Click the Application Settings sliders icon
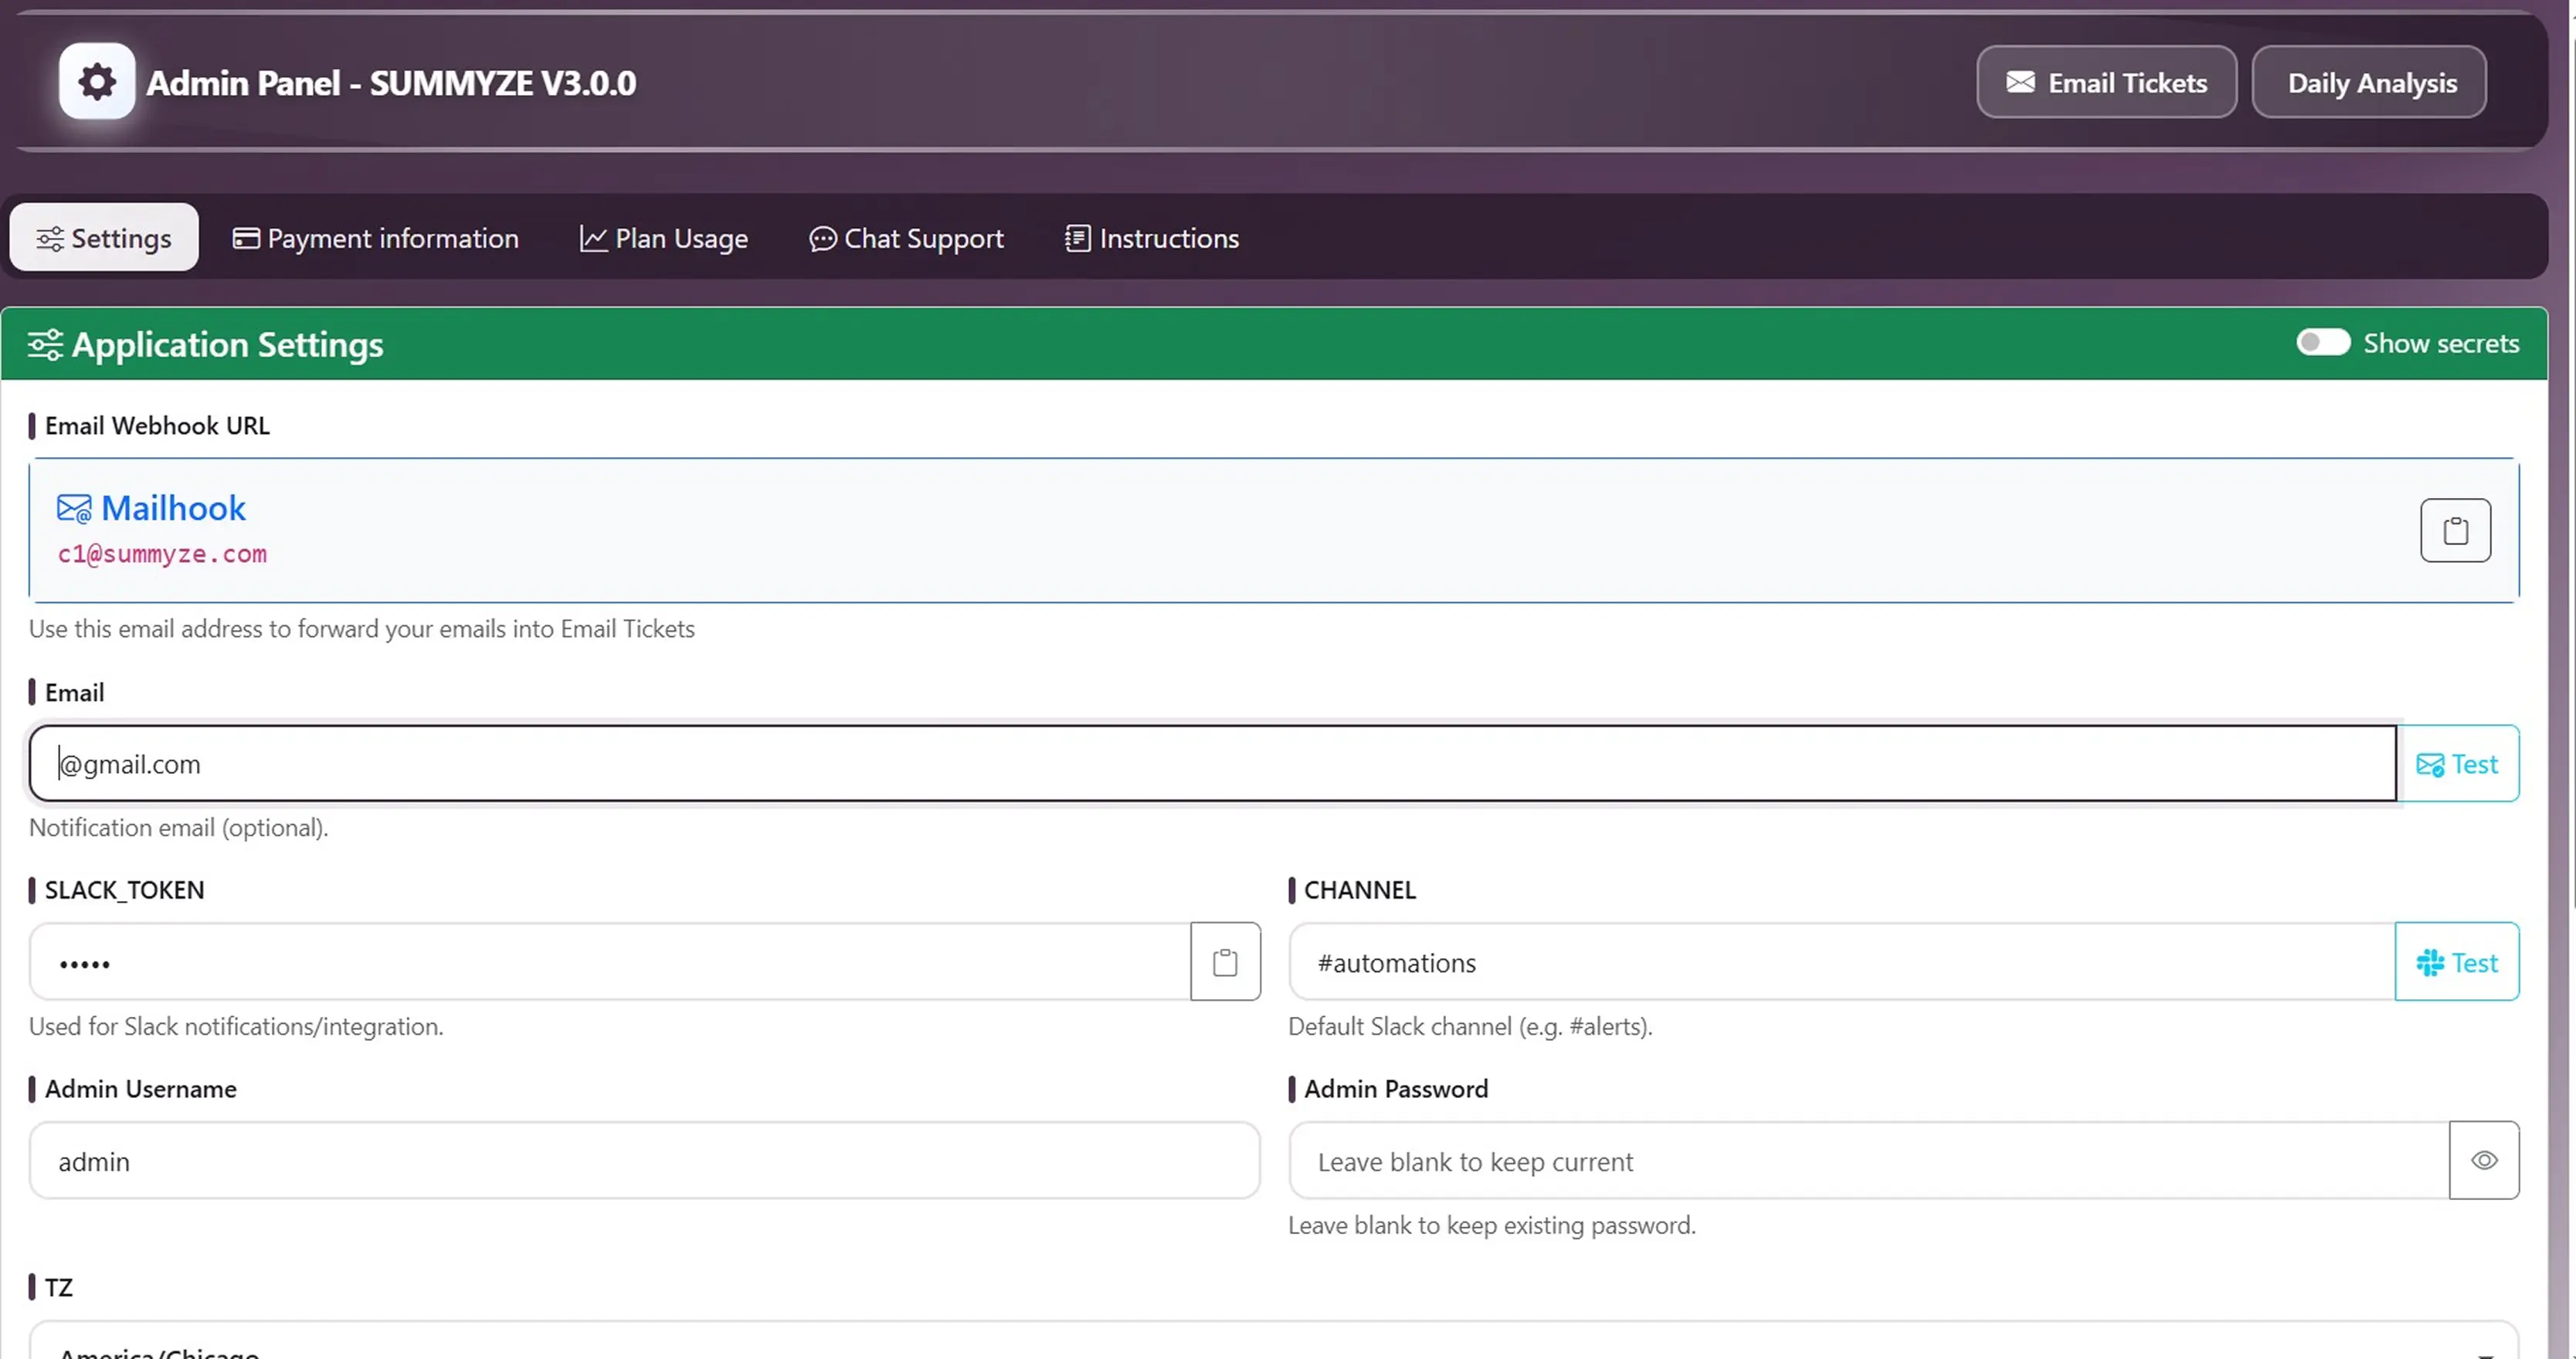Image resolution: width=2576 pixels, height=1359 pixels. [x=44, y=344]
